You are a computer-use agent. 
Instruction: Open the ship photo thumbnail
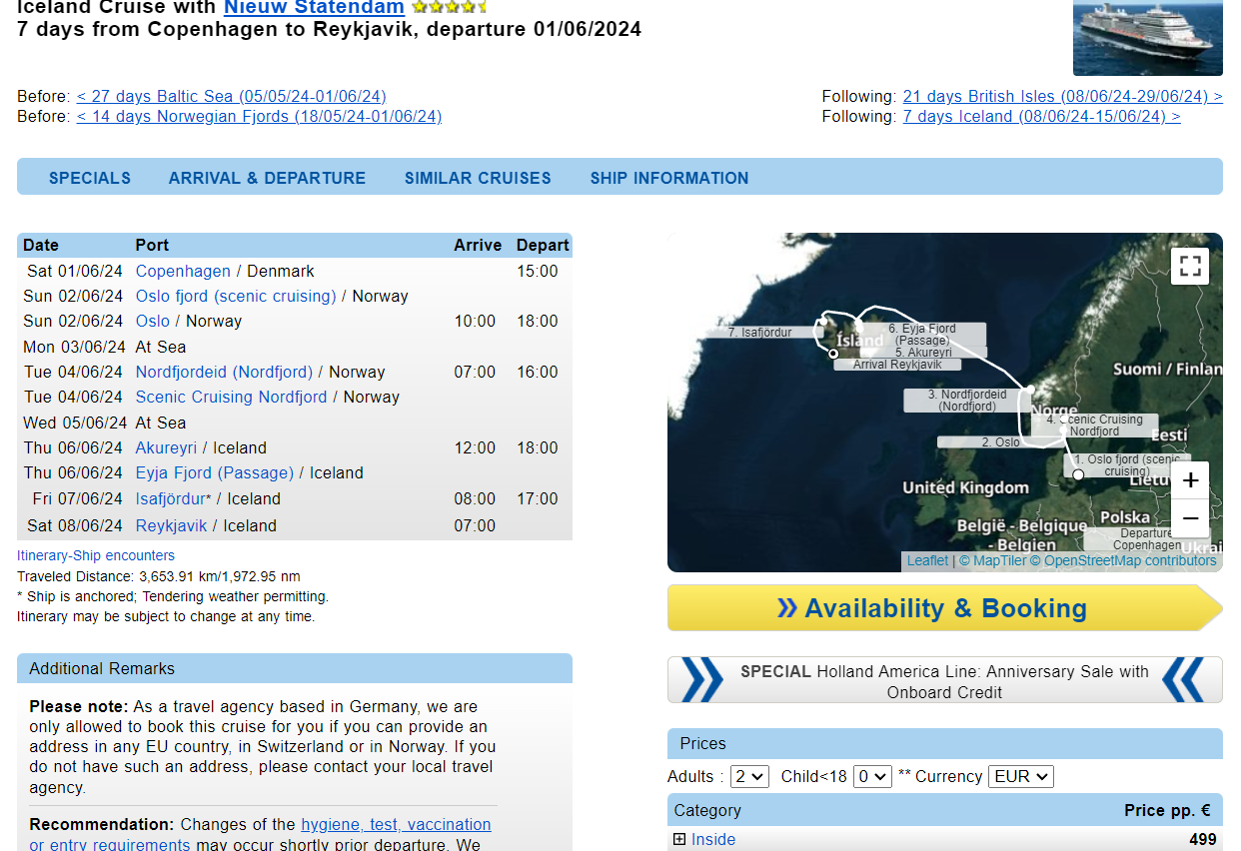[x=1148, y=37]
